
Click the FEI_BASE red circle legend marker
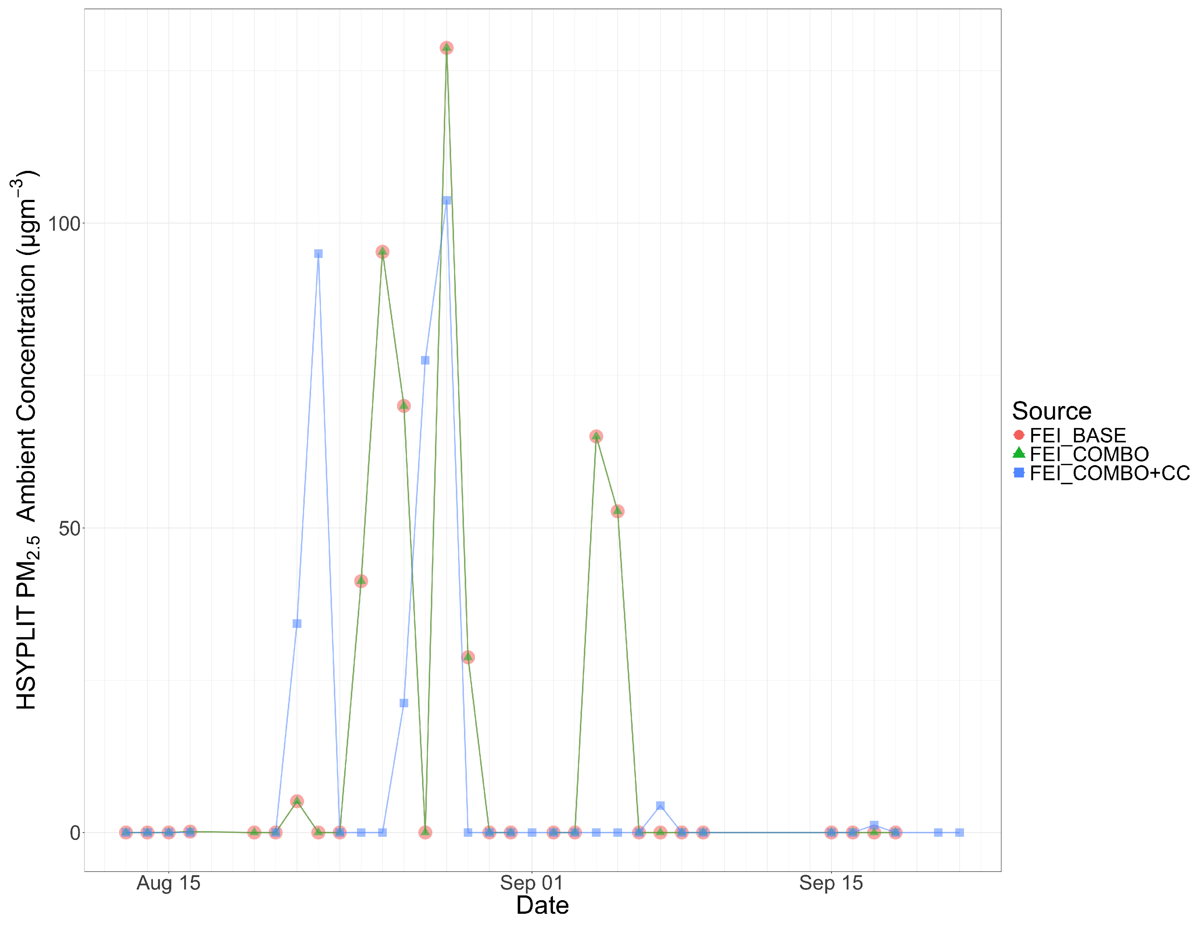[1019, 435]
